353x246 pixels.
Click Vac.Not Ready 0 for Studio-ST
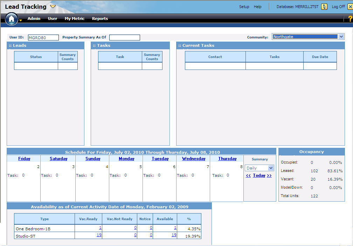tap(135, 235)
